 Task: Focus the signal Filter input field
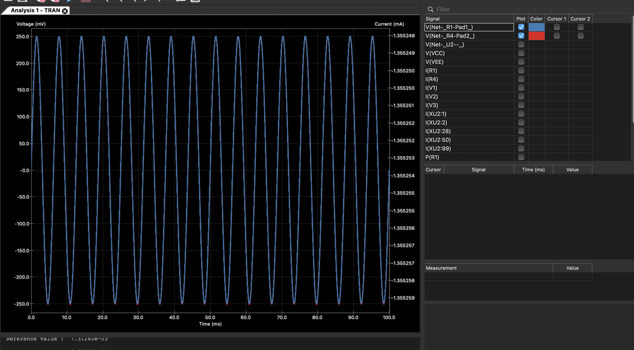click(530, 9)
